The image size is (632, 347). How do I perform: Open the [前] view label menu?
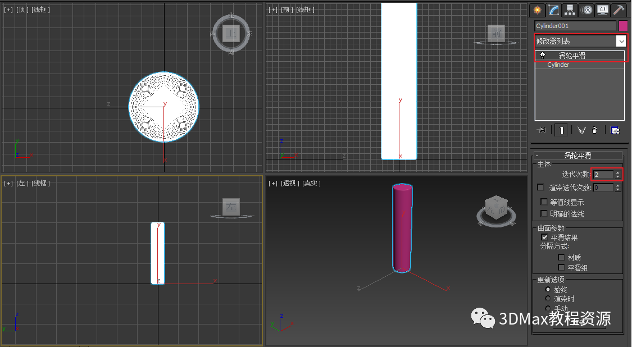pyautogui.click(x=287, y=10)
